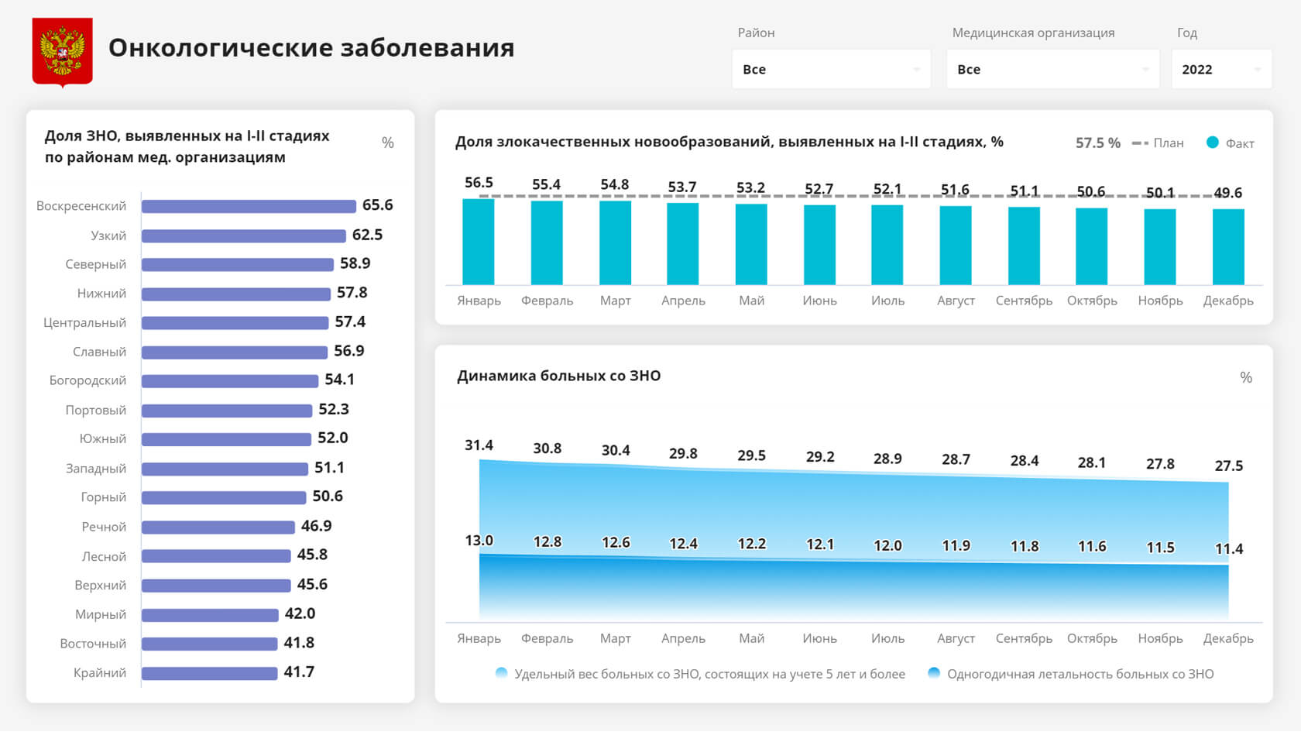The height and width of the screenshot is (732, 1301).
Task: Click the Сентябрь column valued 51.1
Action: (1024, 246)
